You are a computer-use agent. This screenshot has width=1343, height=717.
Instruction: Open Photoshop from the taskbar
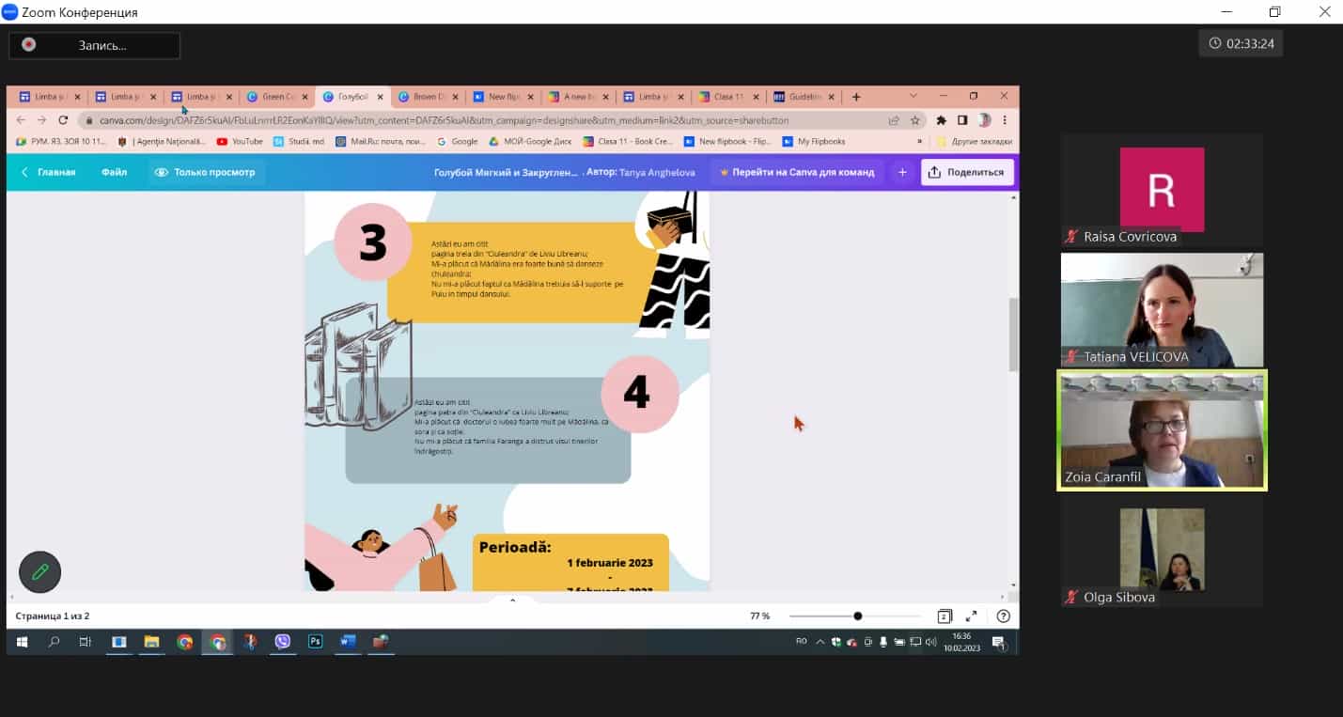(x=316, y=642)
